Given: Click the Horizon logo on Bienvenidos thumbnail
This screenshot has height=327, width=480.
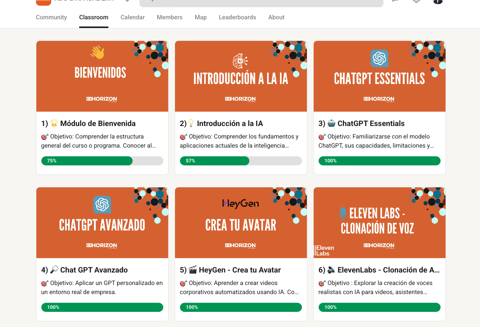Looking at the screenshot, I should tap(102, 99).
